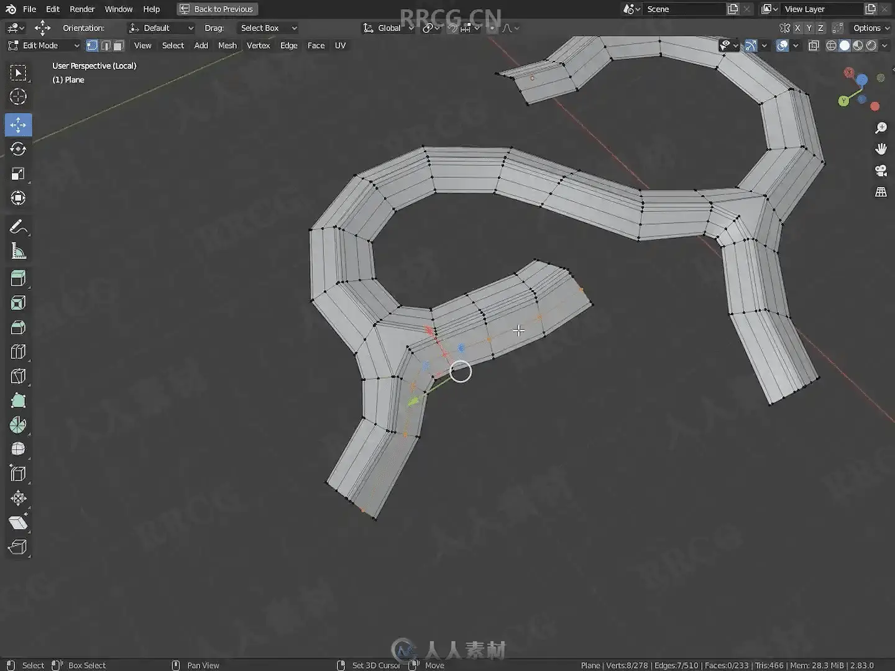Viewport: 895px width, 671px height.
Task: Toggle auto merge vertices
Action: click(x=838, y=28)
